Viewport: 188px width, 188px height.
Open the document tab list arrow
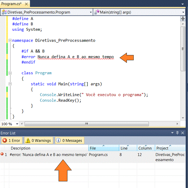pos(183,4)
